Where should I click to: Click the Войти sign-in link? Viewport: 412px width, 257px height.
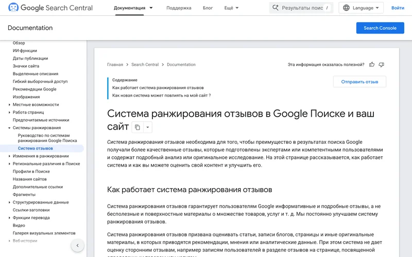coord(398,8)
